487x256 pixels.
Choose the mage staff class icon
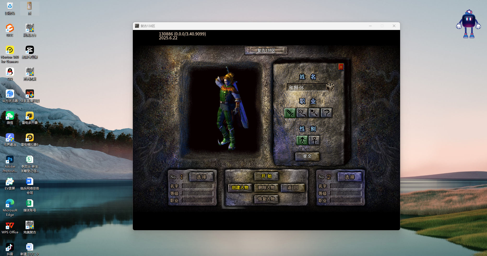tap(302, 113)
